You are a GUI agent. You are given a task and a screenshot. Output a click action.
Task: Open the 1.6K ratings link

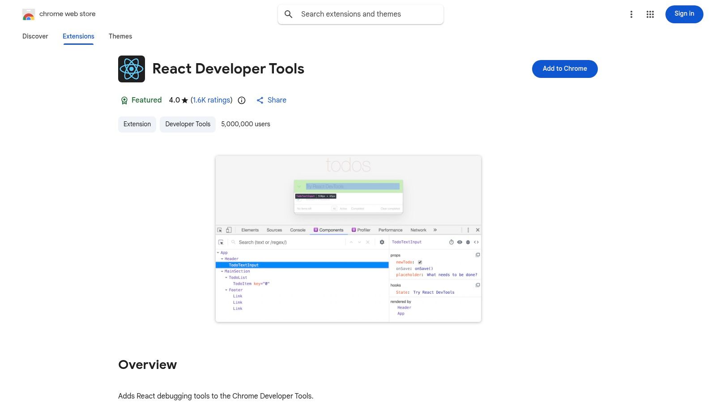coord(211,100)
